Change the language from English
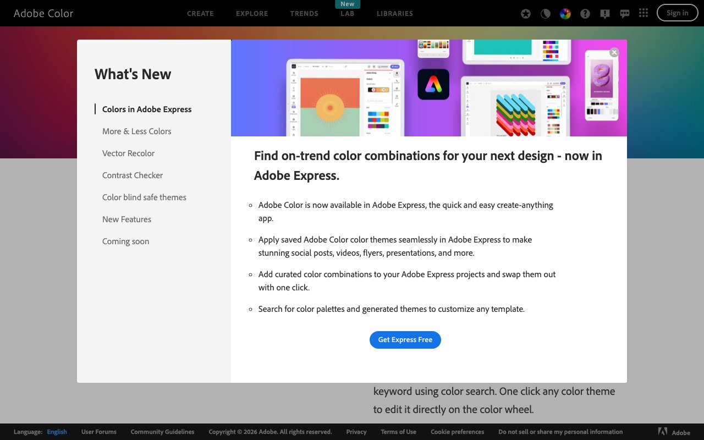The height and width of the screenshot is (440, 704). (57, 432)
